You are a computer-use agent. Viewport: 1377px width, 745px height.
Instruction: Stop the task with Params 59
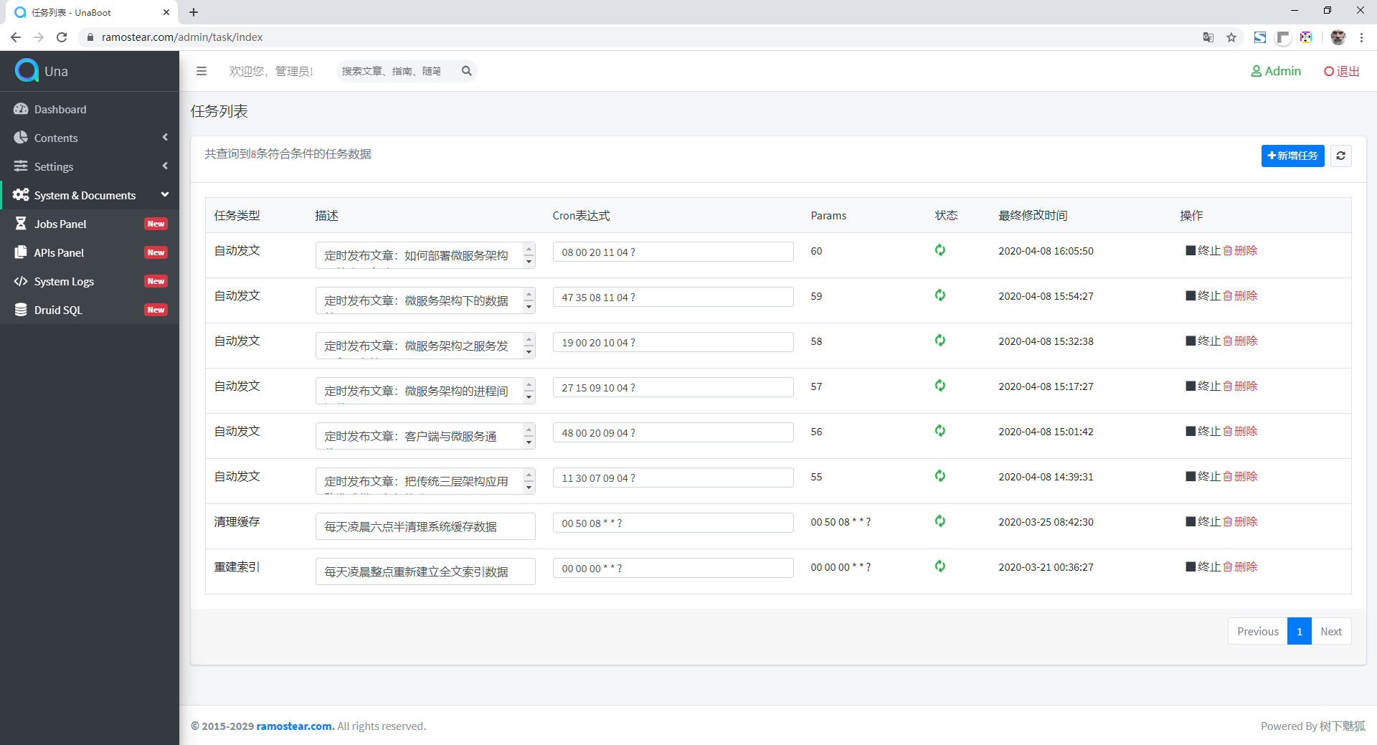(x=1203, y=295)
